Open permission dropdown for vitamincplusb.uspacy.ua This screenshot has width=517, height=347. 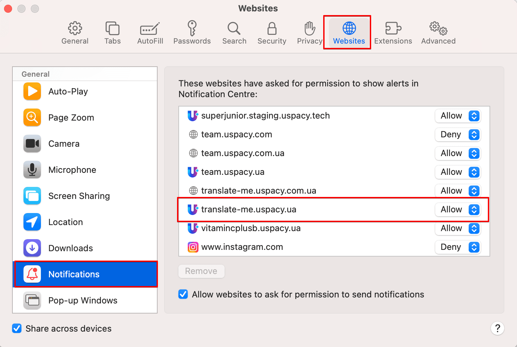tap(458, 228)
